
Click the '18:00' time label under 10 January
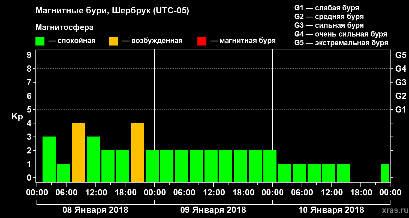point(361,192)
